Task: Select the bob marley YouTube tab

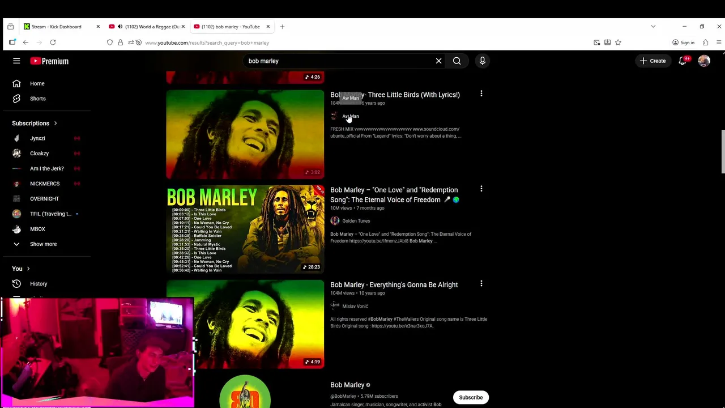Action: (x=231, y=27)
